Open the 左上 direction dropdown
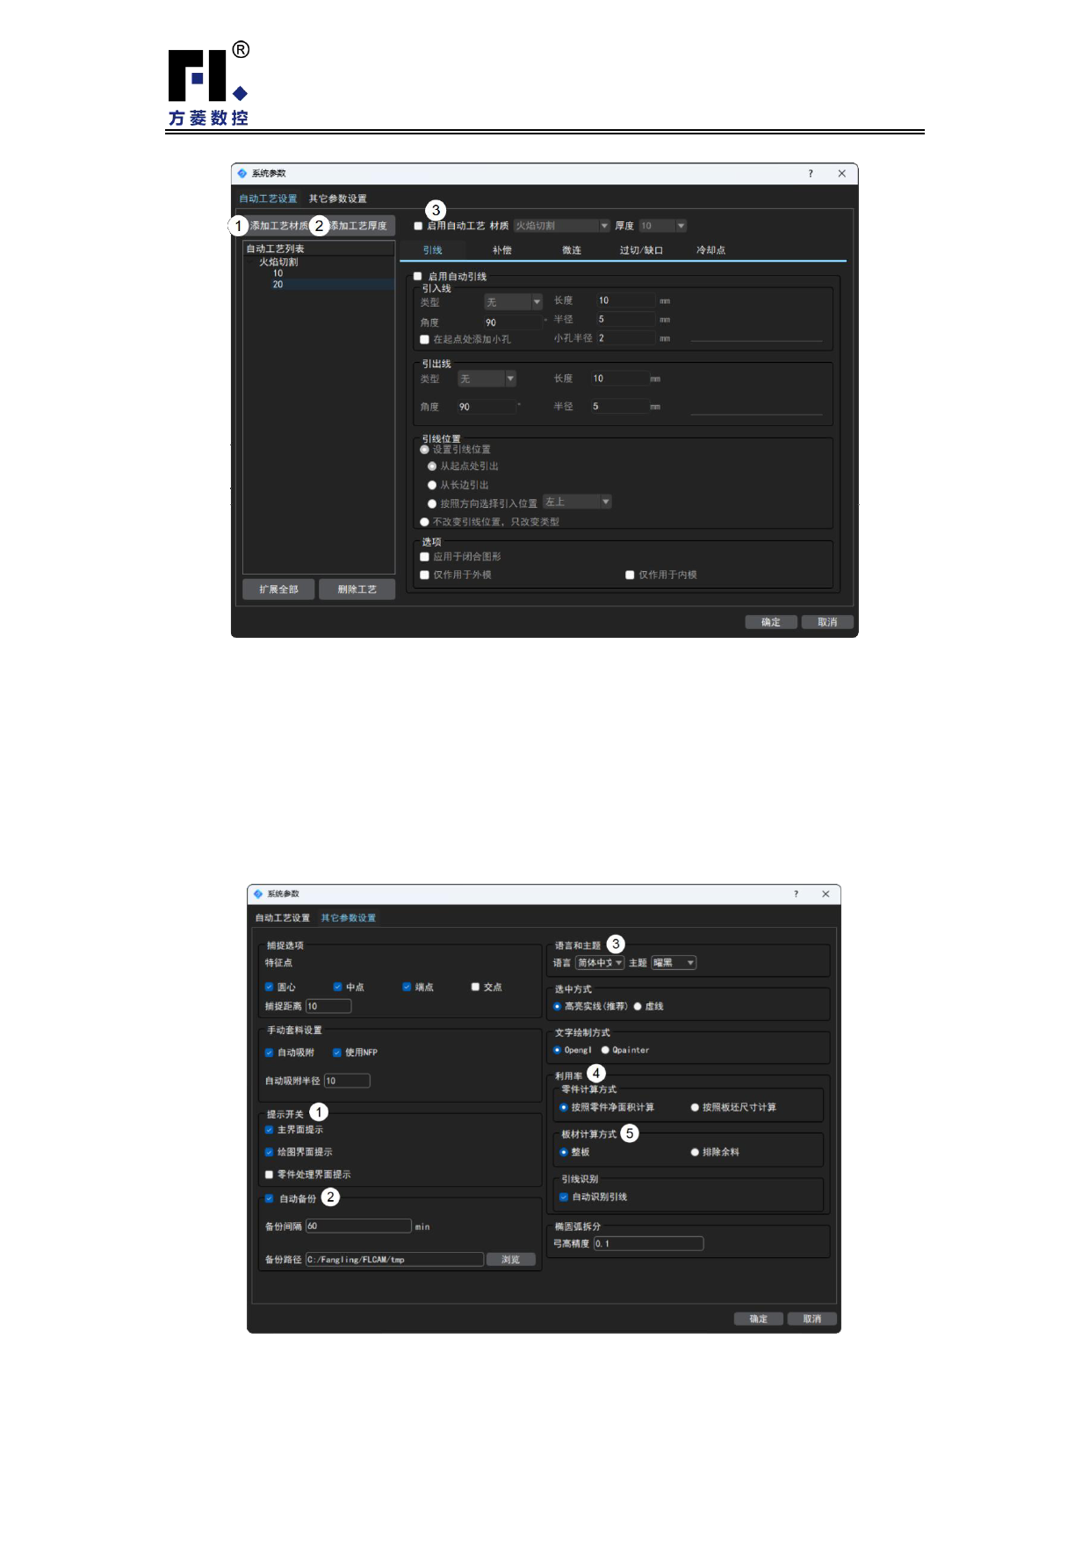 577,503
